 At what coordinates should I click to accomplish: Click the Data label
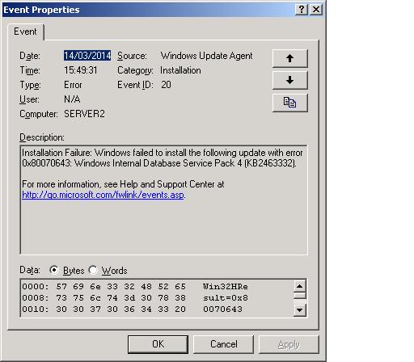click(30, 270)
